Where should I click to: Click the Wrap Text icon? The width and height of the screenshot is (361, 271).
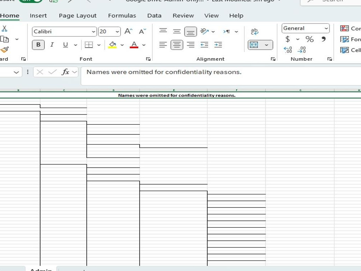pyautogui.click(x=255, y=31)
